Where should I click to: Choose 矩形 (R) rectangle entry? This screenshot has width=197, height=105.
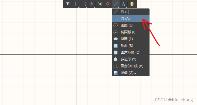click(131, 46)
